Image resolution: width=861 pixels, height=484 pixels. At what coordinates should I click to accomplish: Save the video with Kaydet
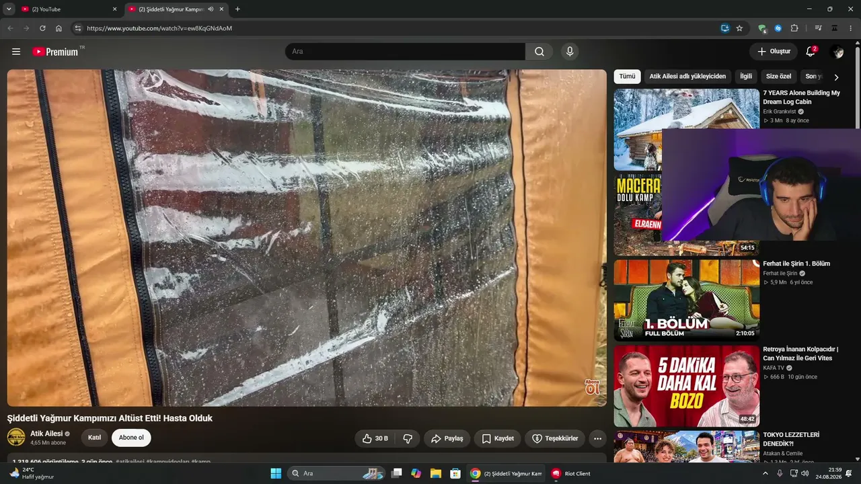498,438
